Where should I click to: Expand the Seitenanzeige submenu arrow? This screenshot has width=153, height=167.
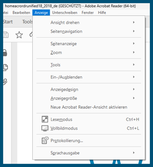click(x=134, y=43)
